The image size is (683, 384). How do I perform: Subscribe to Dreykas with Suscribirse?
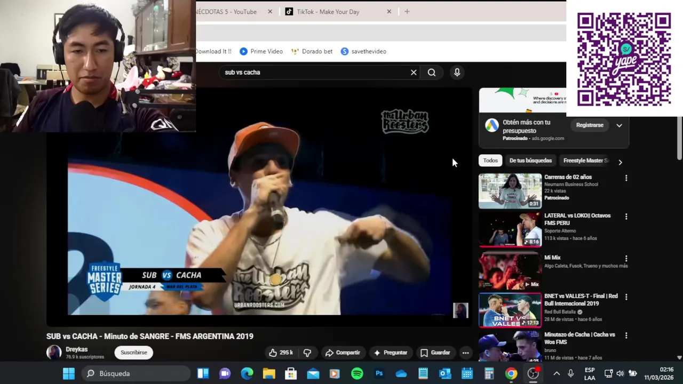coord(133,353)
